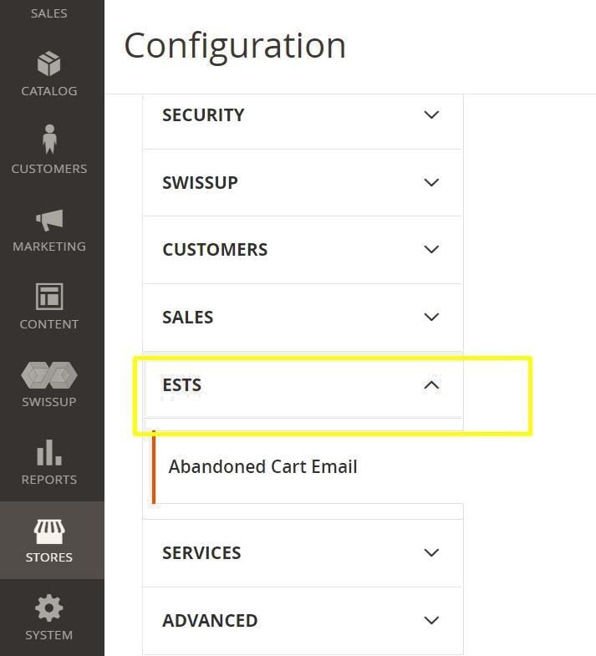
Task: Open the Catalog box icon
Action: (49, 64)
